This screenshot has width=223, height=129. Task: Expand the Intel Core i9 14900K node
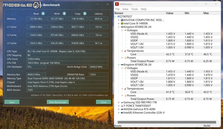tap(119, 23)
